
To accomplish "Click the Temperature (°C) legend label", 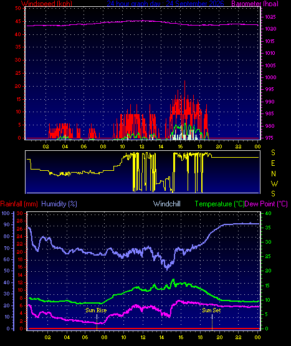I will click(219, 204).
